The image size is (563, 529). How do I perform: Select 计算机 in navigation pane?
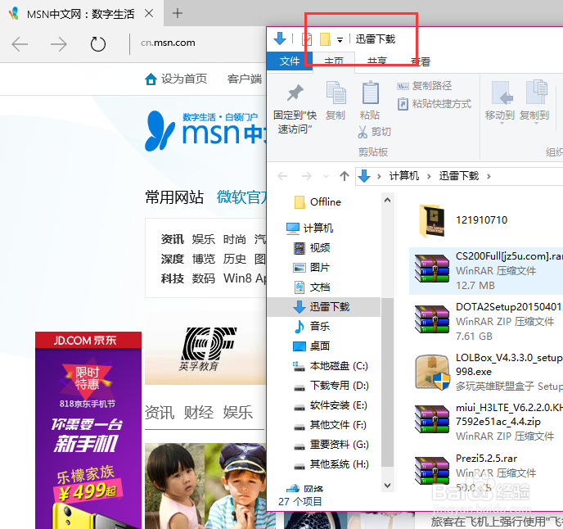tap(310, 228)
